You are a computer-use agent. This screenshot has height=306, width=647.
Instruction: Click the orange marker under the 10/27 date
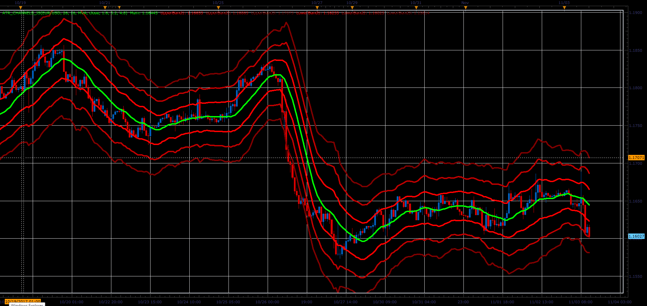317,7
